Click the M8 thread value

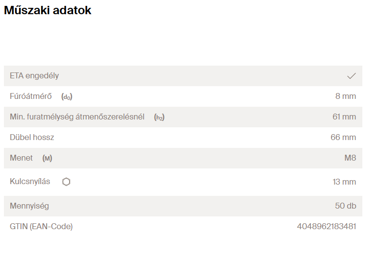(x=350, y=158)
